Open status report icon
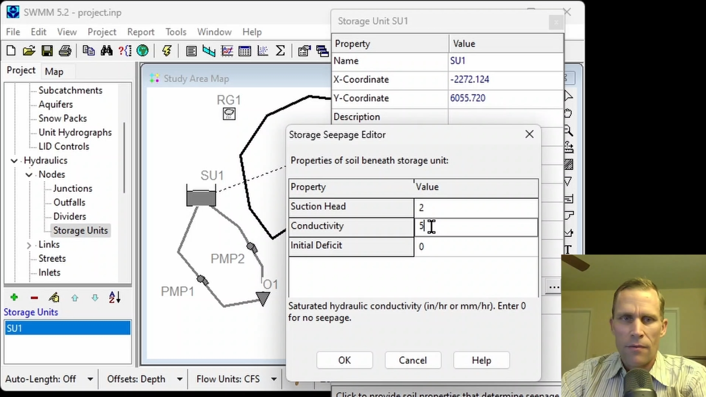Screen dimensions: 706x397 [191, 51]
